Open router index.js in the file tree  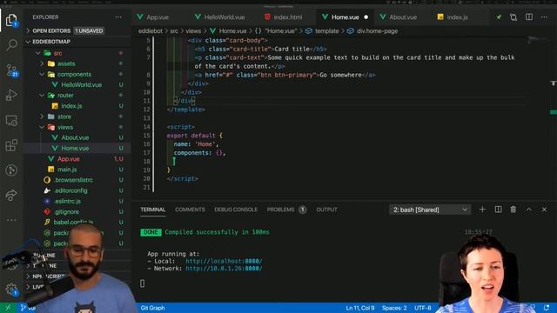pyautogui.click(x=71, y=106)
